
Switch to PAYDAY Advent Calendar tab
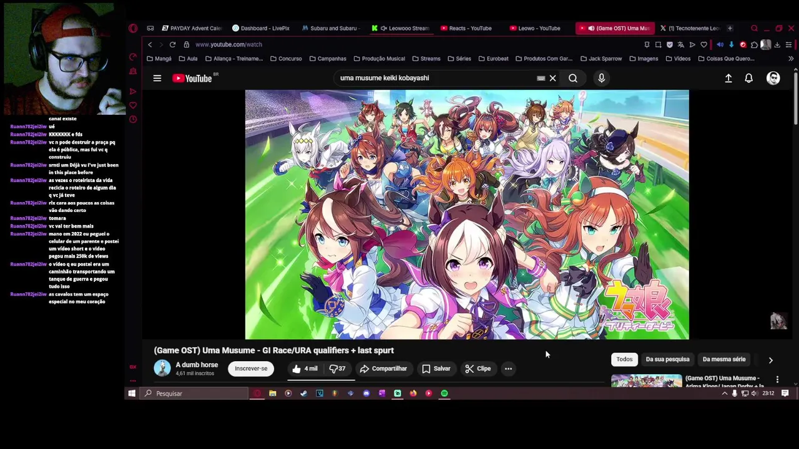click(x=192, y=28)
